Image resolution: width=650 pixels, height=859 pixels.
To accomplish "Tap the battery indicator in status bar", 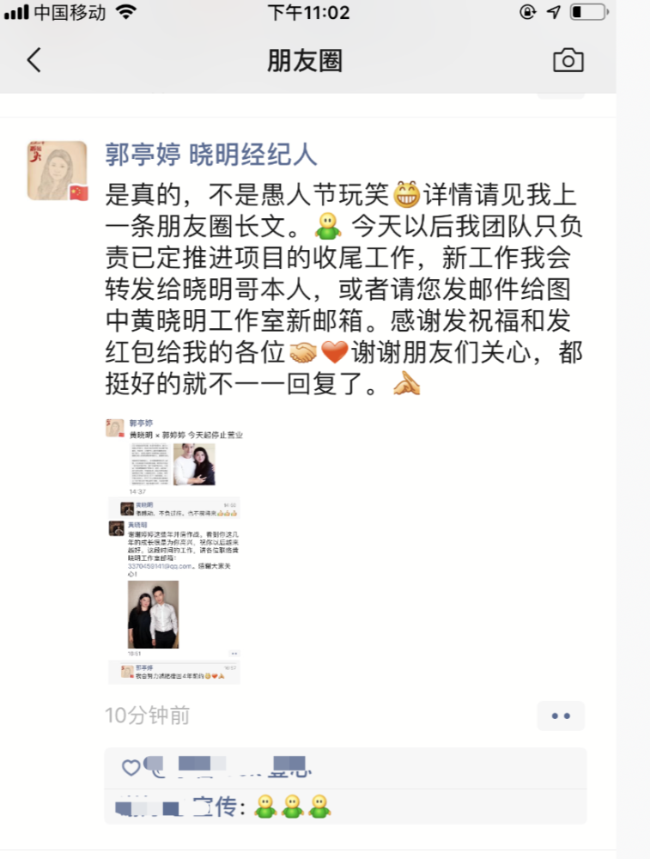I will (x=589, y=12).
